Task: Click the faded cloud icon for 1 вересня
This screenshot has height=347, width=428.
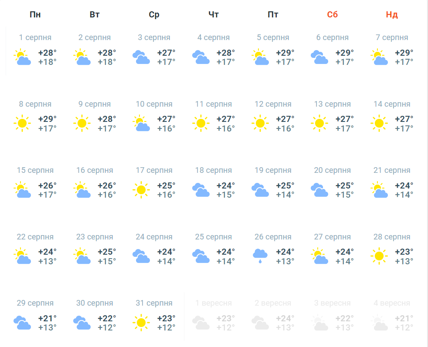Action: coord(200,322)
